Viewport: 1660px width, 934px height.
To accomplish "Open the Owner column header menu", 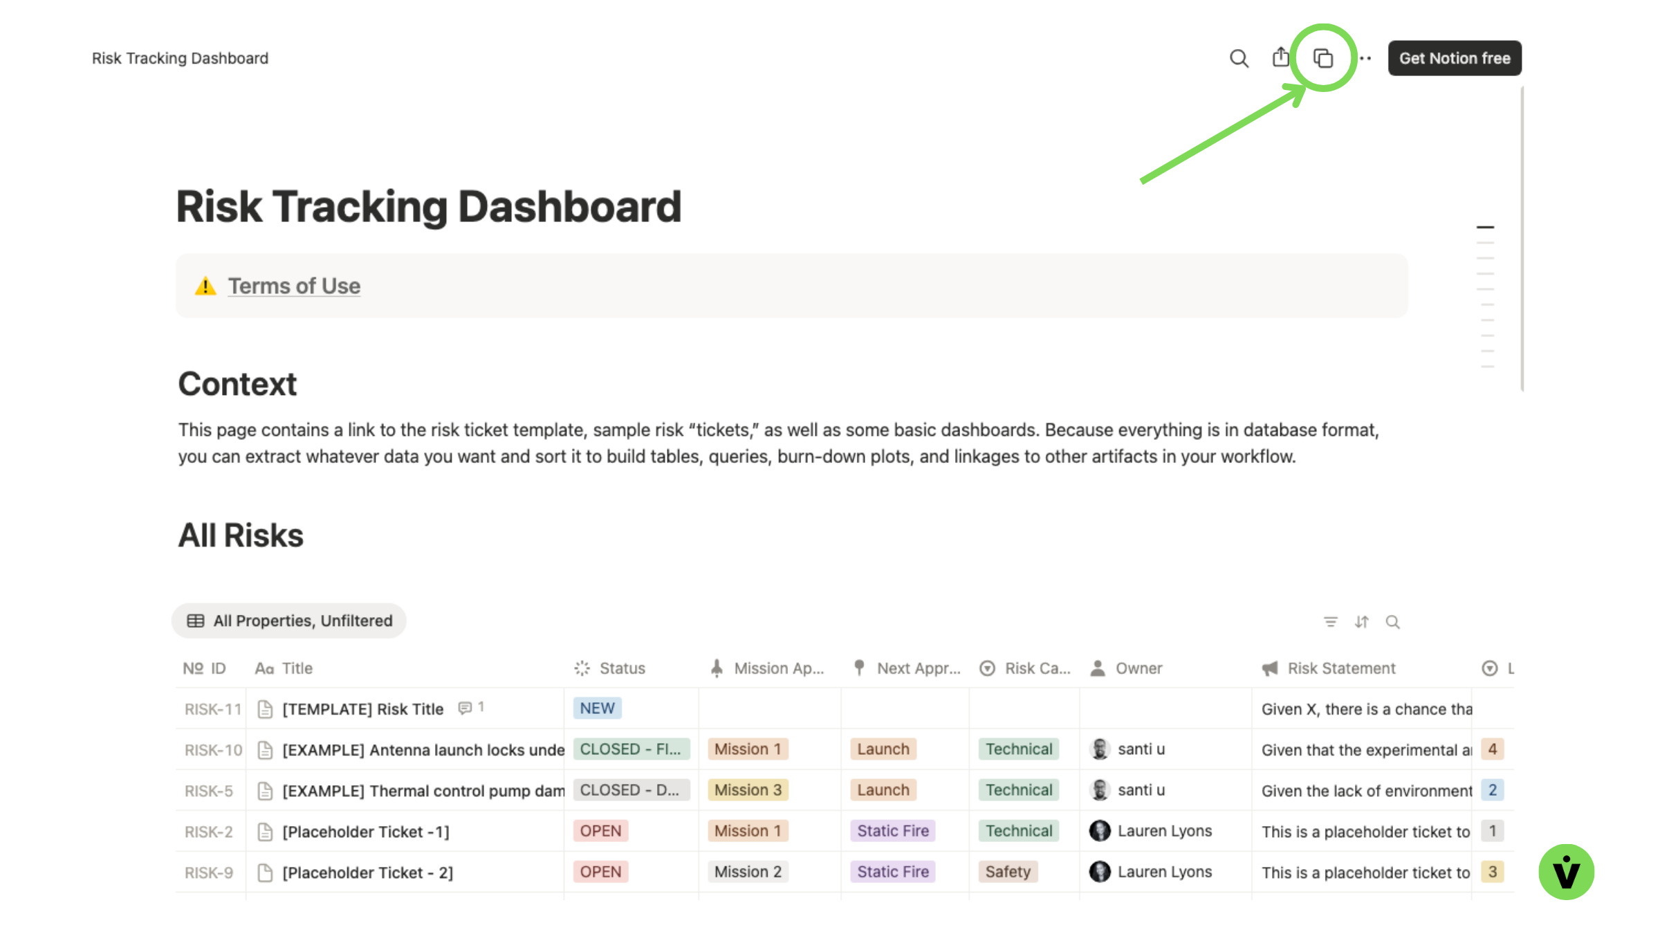I will pyautogui.click(x=1138, y=668).
